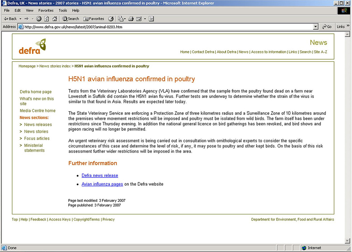This screenshot has height=252, width=352.
Task: Click the Windows logo throbber icon
Action: [344, 11]
